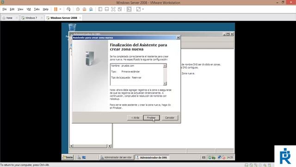The image size is (296, 167).
Task: Select the Administrador de DNS taskbar button
Action: tap(152, 157)
